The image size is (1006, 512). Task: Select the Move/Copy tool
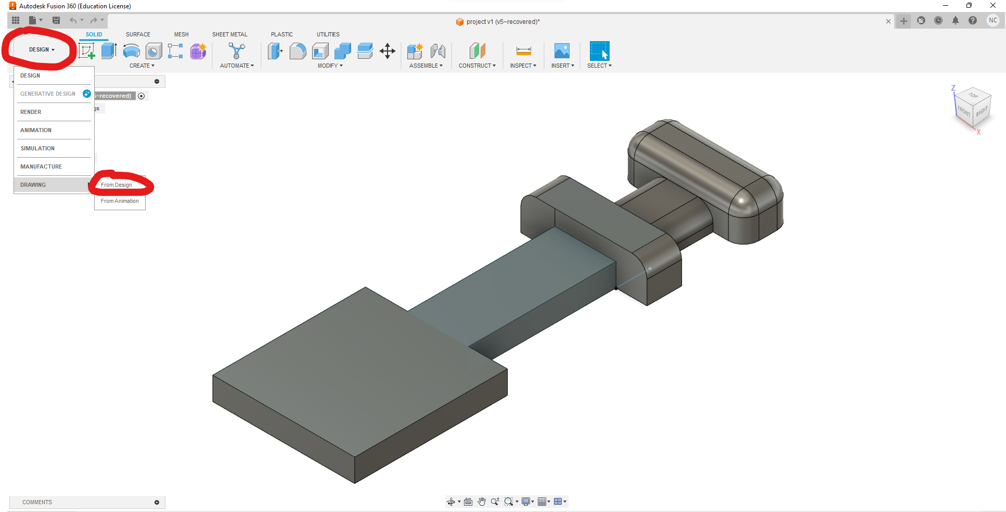point(388,51)
